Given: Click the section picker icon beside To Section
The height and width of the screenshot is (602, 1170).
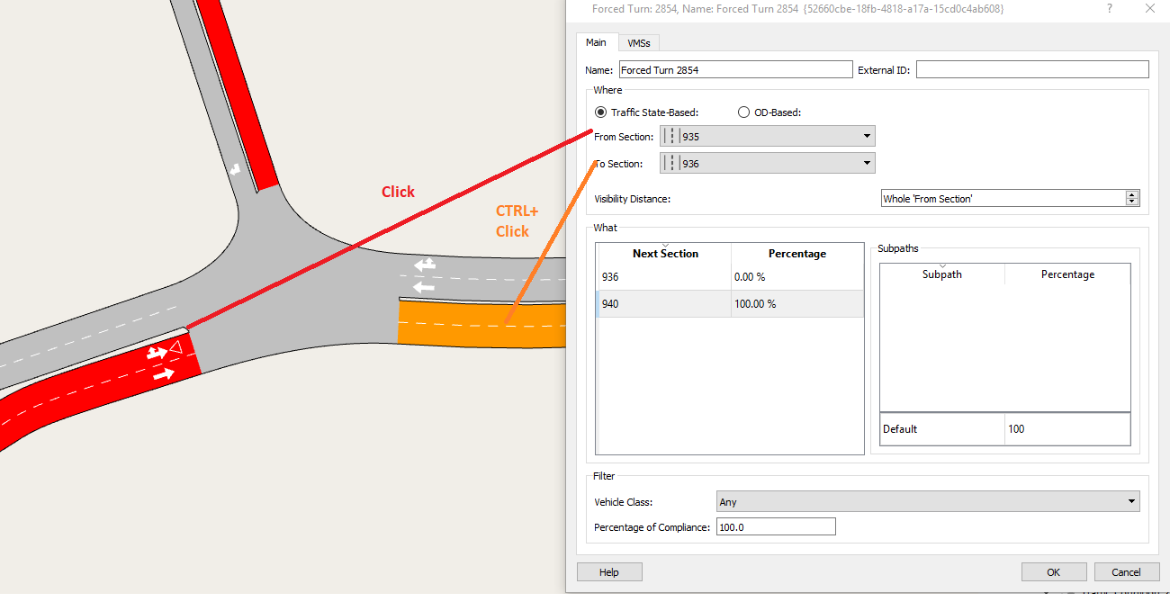Looking at the screenshot, I should point(670,163).
